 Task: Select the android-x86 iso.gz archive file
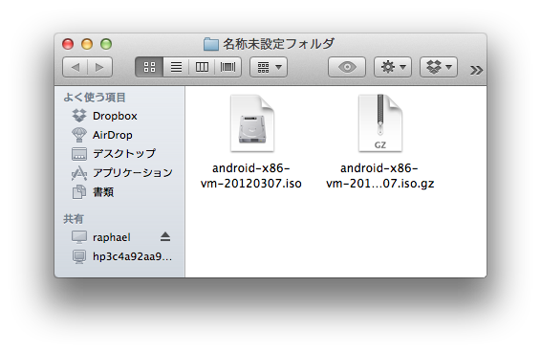(x=379, y=143)
